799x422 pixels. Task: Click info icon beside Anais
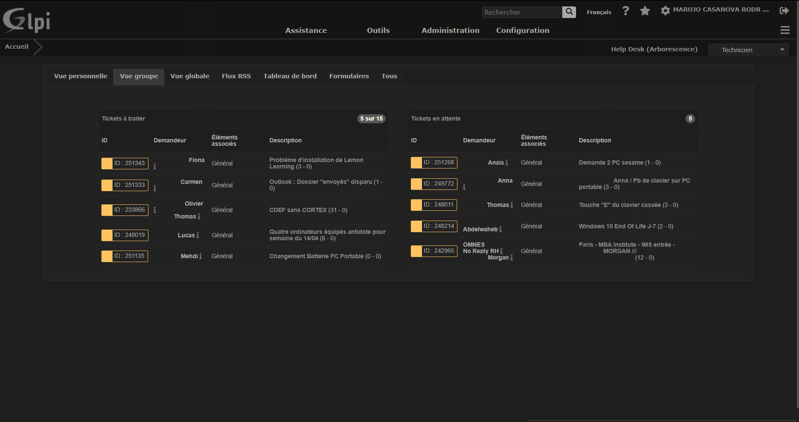click(x=507, y=163)
